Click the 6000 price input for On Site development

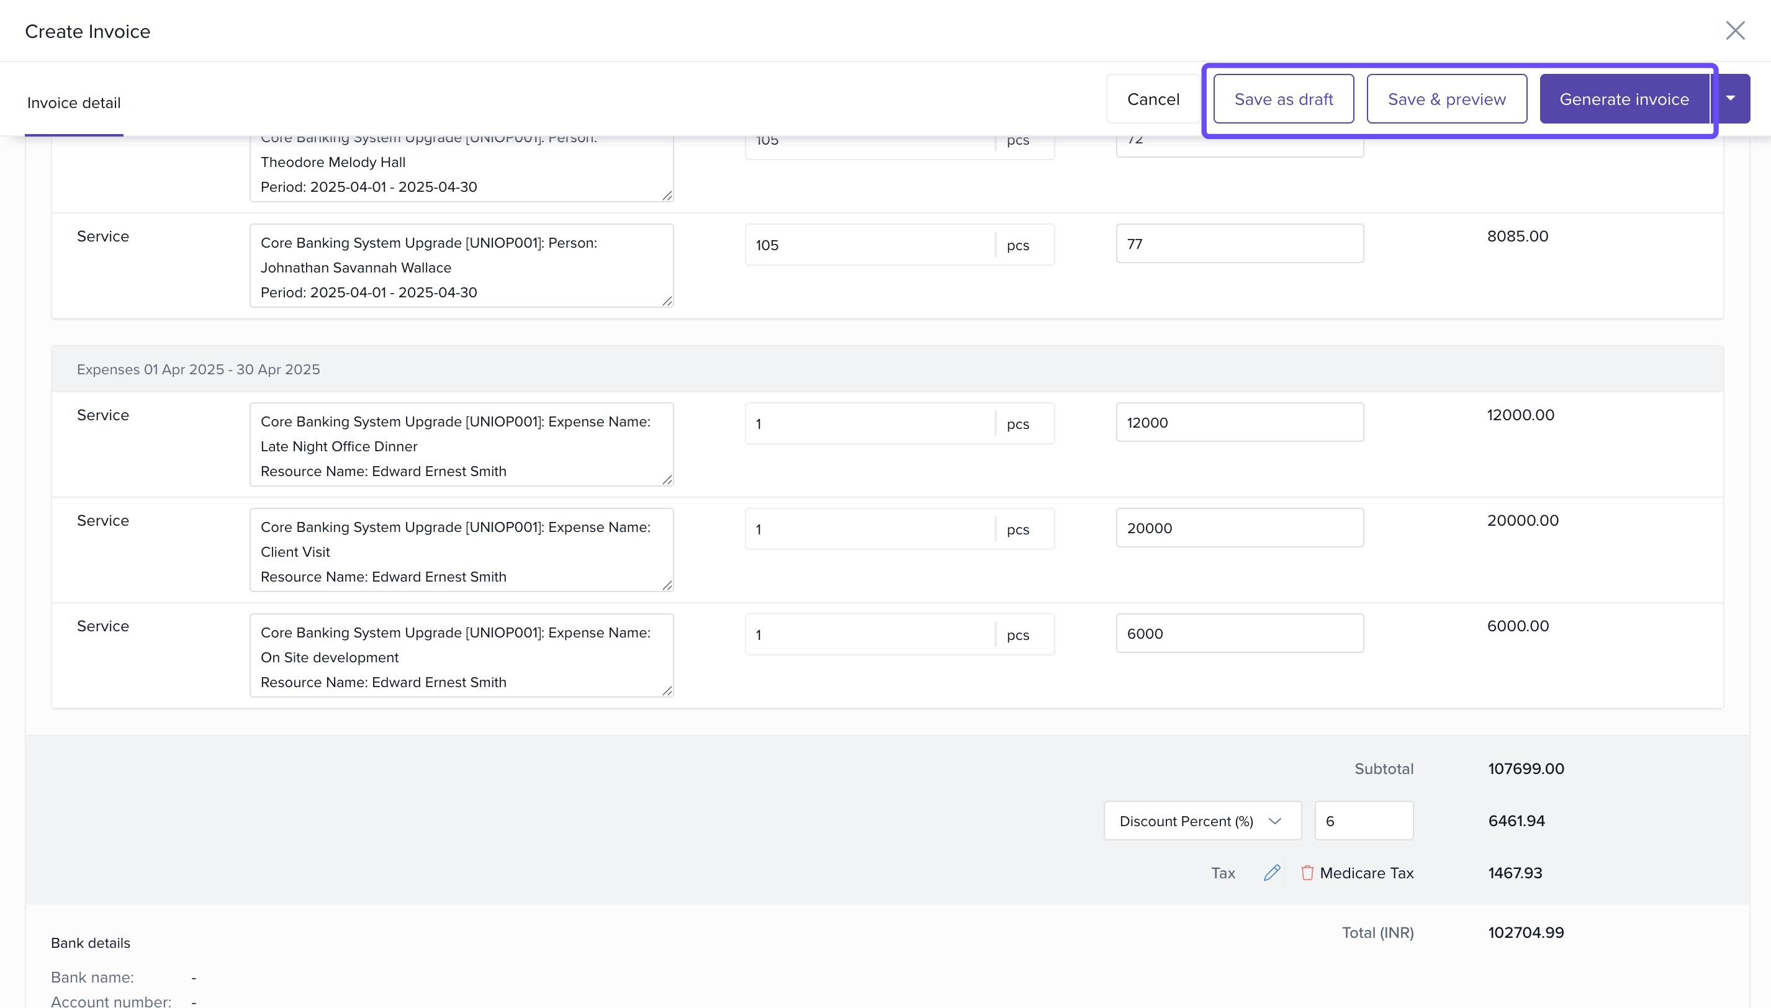click(1238, 632)
